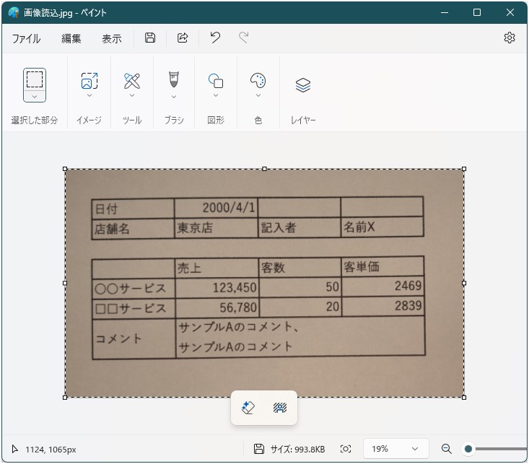Click the remove background icon below selection

pyautogui.click(x=280, y=408)
